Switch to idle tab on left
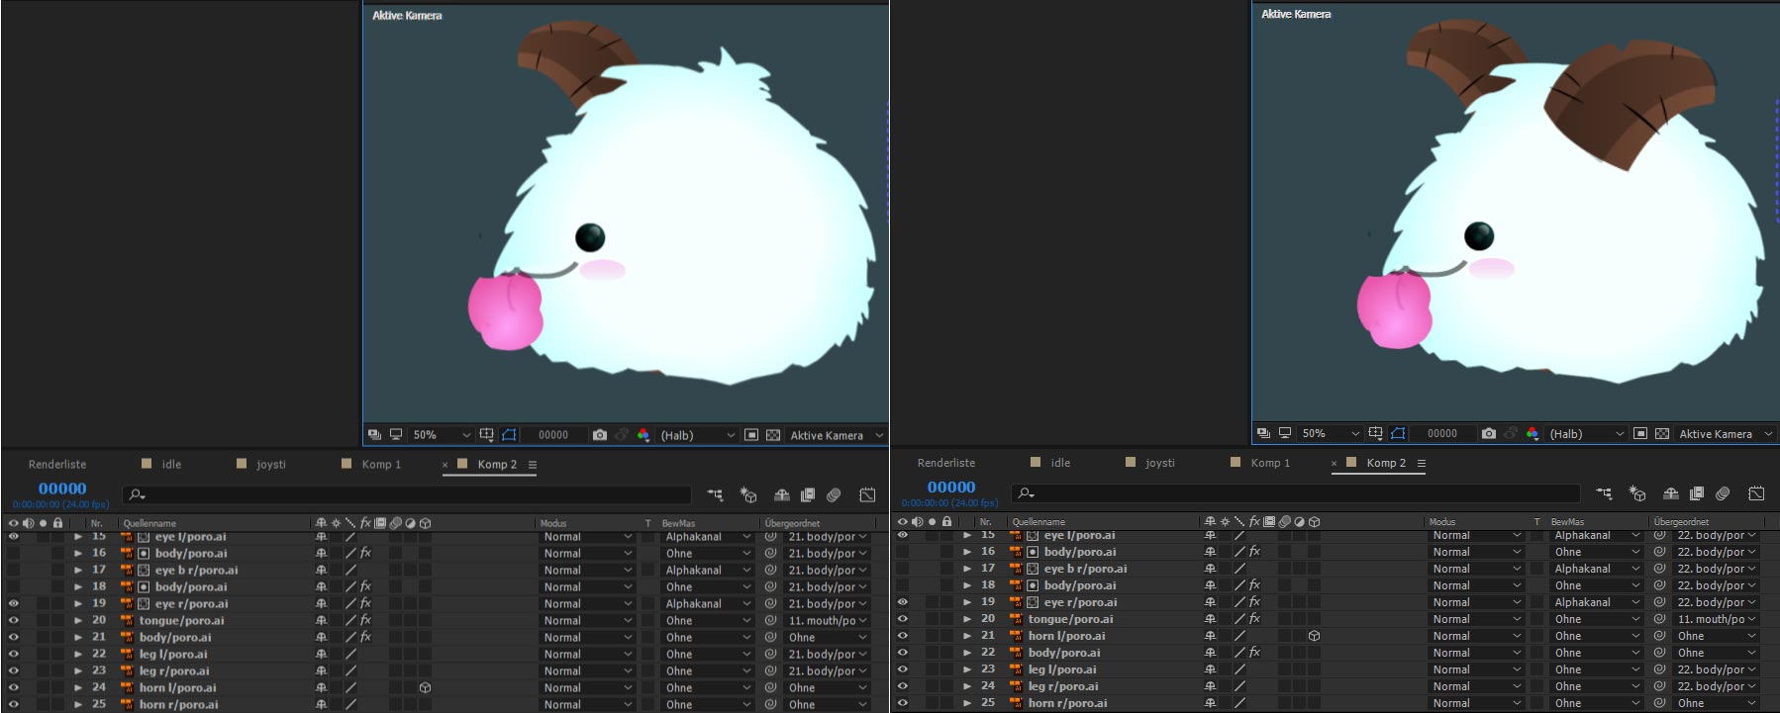The image size is (1780, 713). pos(171,464)
